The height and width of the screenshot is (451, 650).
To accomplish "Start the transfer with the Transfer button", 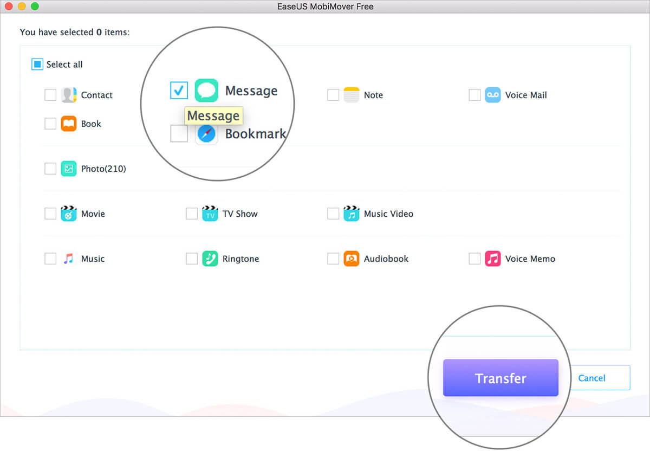I will pos(500,378).
